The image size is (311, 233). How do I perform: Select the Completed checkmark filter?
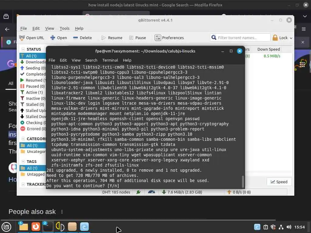pyautogui.click(x=33, y=74)
